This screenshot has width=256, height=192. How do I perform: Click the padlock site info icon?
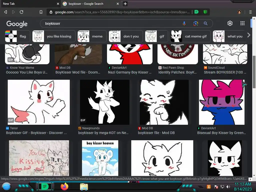[51, 12]
